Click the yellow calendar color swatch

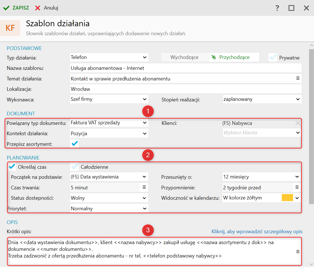pyautogui.click(x=287, y=198)
